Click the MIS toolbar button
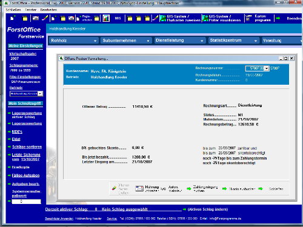The width and height of the screenshot is (303, 227). [x=118, y=18]
